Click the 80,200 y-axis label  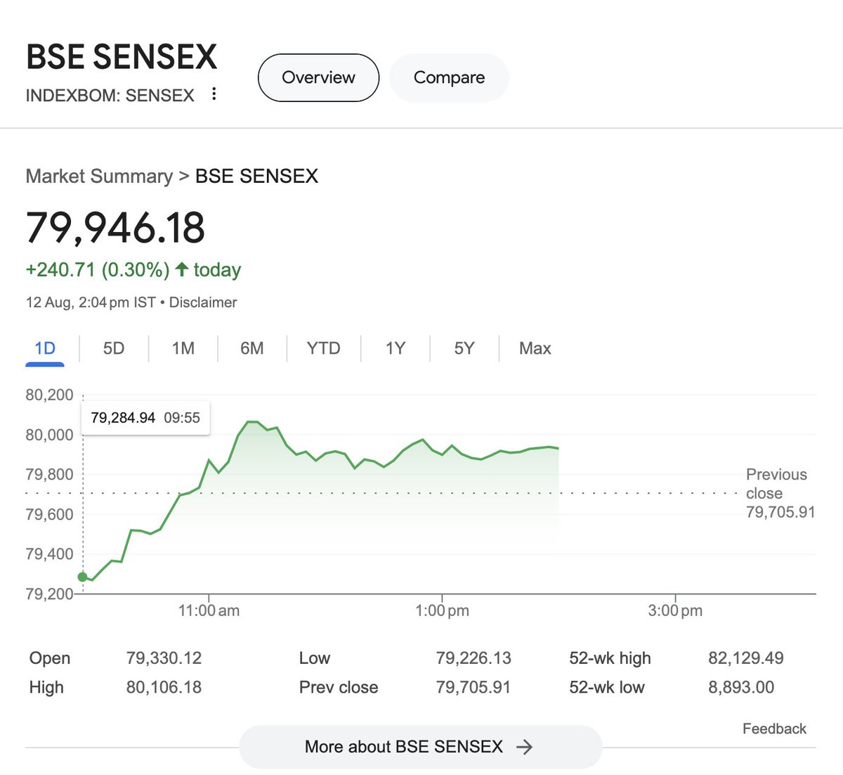[x=49, y=395]
